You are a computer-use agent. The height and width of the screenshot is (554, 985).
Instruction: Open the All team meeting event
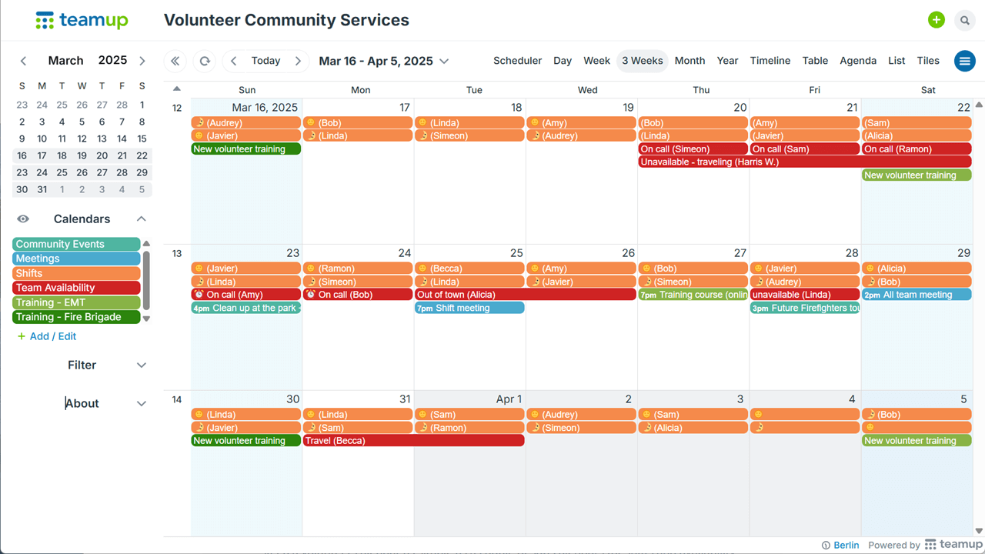(917, 295)
